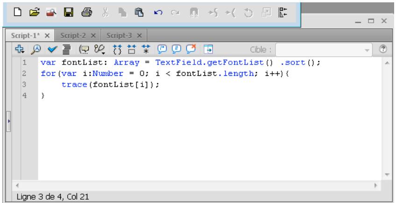The height and width of the screenshot is (203, 396).
Task: Apply block comment bubble icon
Action: (162, 49)
